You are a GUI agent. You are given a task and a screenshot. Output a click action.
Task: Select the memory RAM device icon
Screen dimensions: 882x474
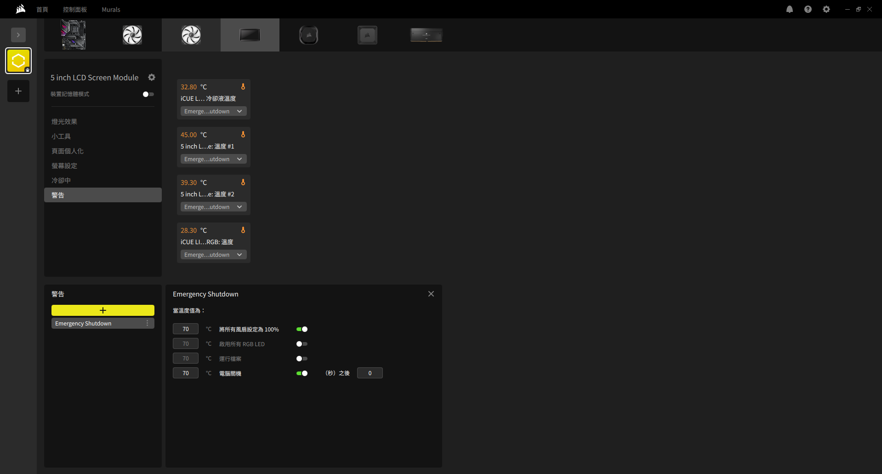(x=426, y=35)
